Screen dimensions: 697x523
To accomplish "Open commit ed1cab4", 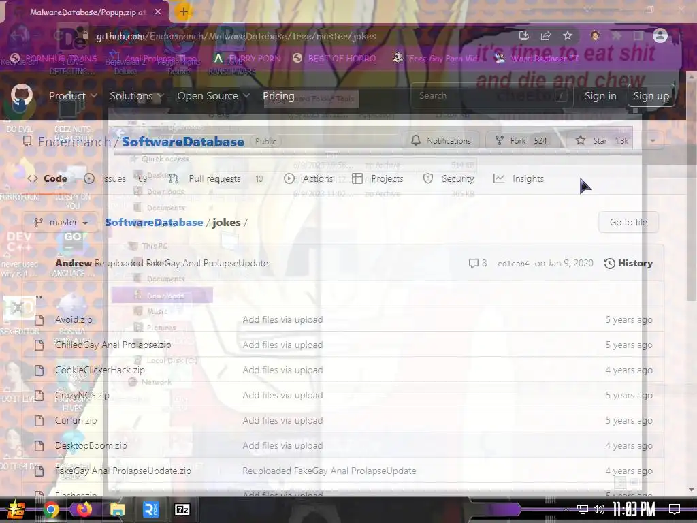I will tap(513, 264).
